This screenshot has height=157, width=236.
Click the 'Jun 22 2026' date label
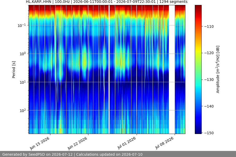[77, 143]
